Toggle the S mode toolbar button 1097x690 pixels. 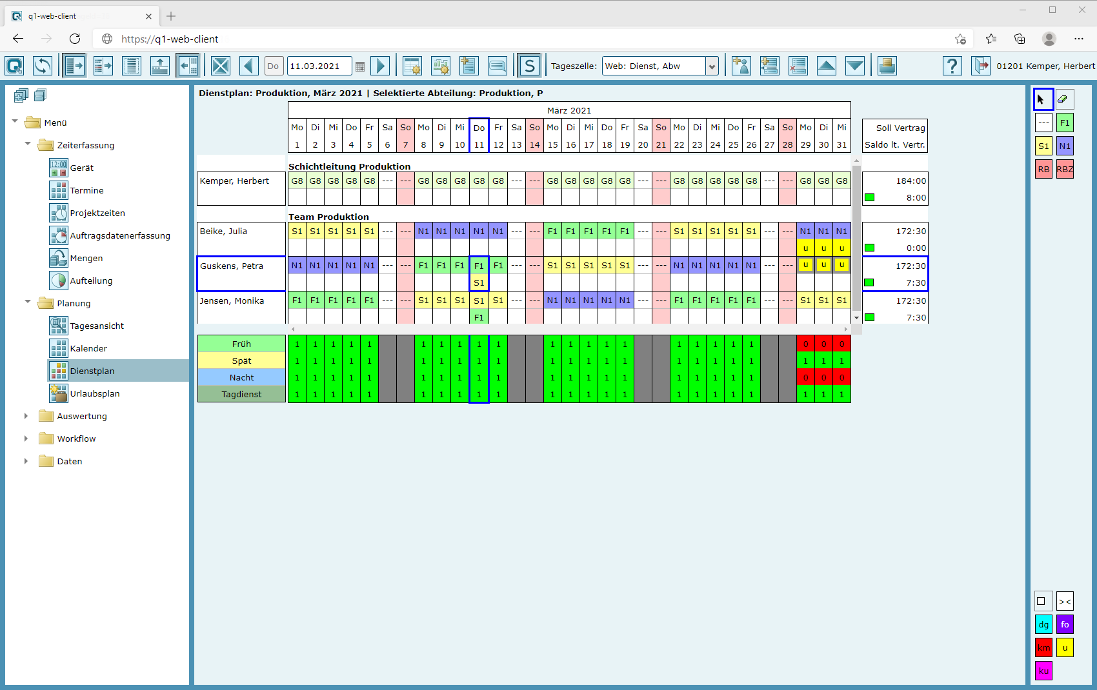tap(529, 66)
